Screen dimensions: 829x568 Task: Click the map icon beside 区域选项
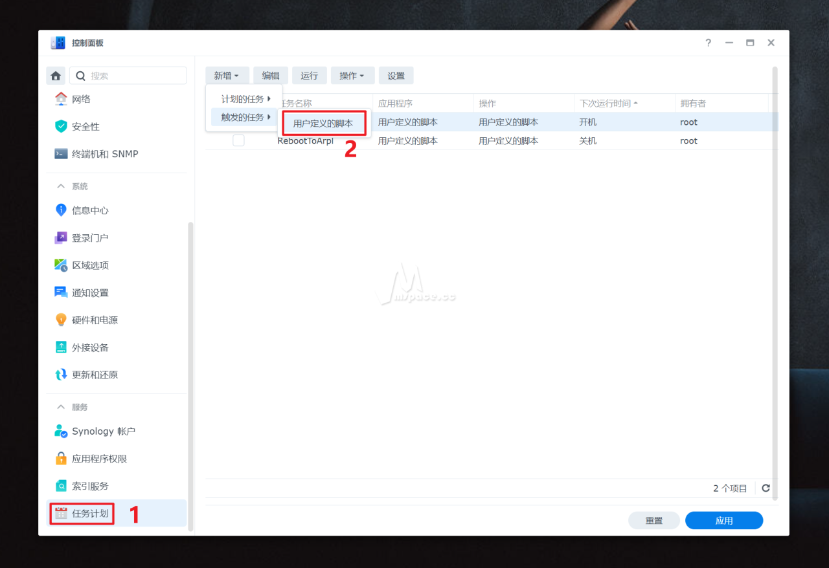click(x=61, y=265)
